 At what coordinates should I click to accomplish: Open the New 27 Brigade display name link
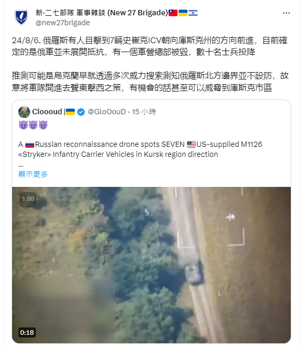(x=102, y=13)
